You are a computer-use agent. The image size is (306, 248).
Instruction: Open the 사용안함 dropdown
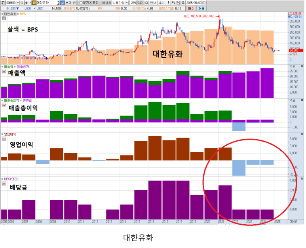pyautogui.click(x=127, y=3)
